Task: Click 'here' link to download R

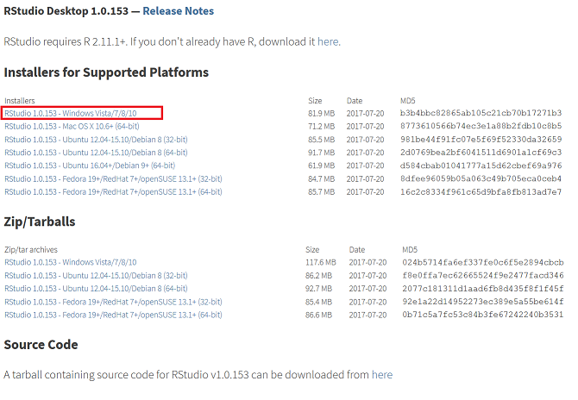Action: click(x=328, y=41)
